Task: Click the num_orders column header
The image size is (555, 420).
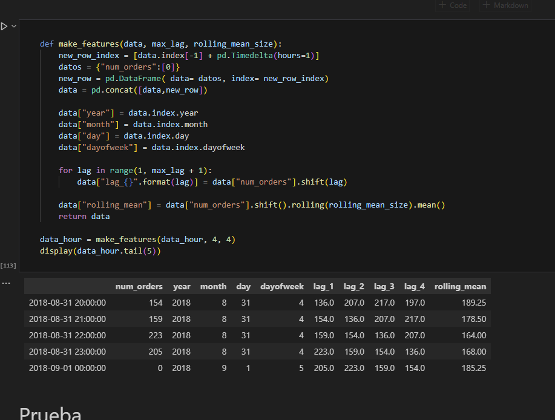Action: (x=139, y=287)
